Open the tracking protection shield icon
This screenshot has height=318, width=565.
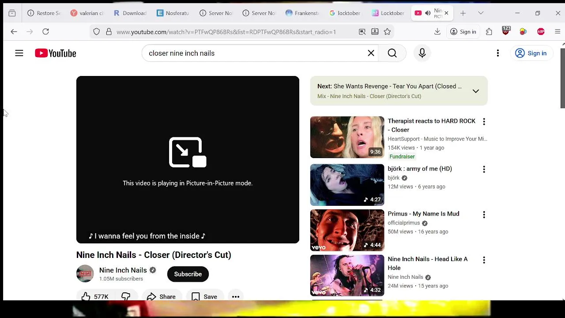click(x=97, y=32)
